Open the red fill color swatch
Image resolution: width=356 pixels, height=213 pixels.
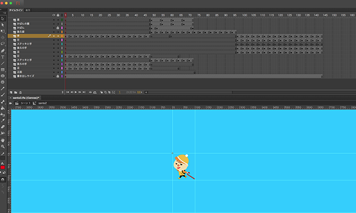pos(3,167)
